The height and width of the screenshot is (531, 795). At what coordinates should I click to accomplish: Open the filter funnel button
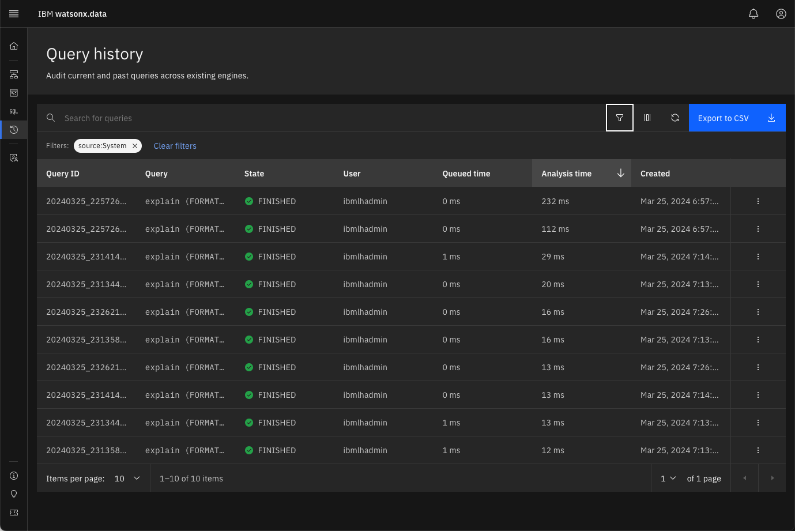click(x=620, y=118)
